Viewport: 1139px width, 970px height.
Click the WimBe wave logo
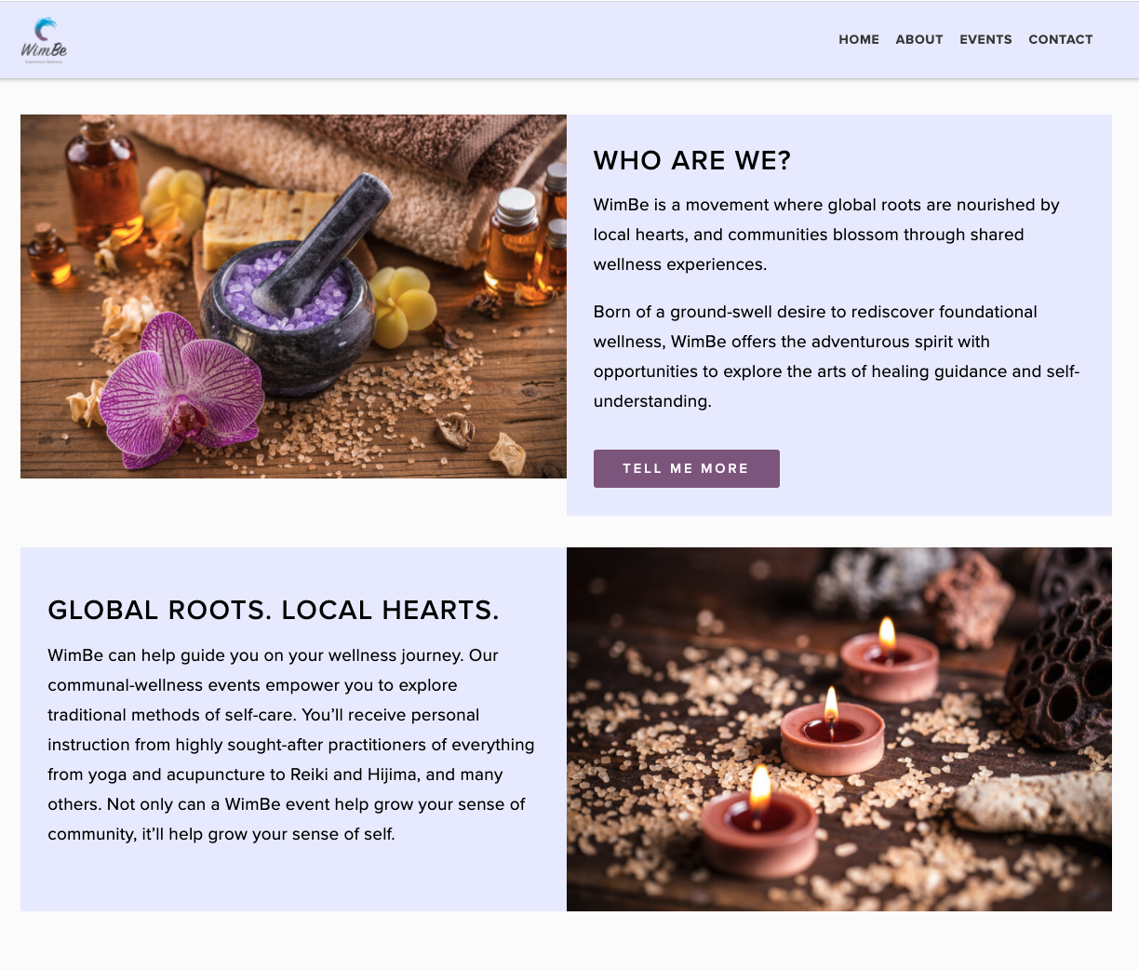coord(44,41)
